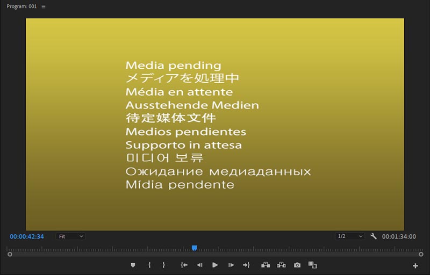Click the right zoom scroll bar handle

pyautogui.click(x=421, y=254)
